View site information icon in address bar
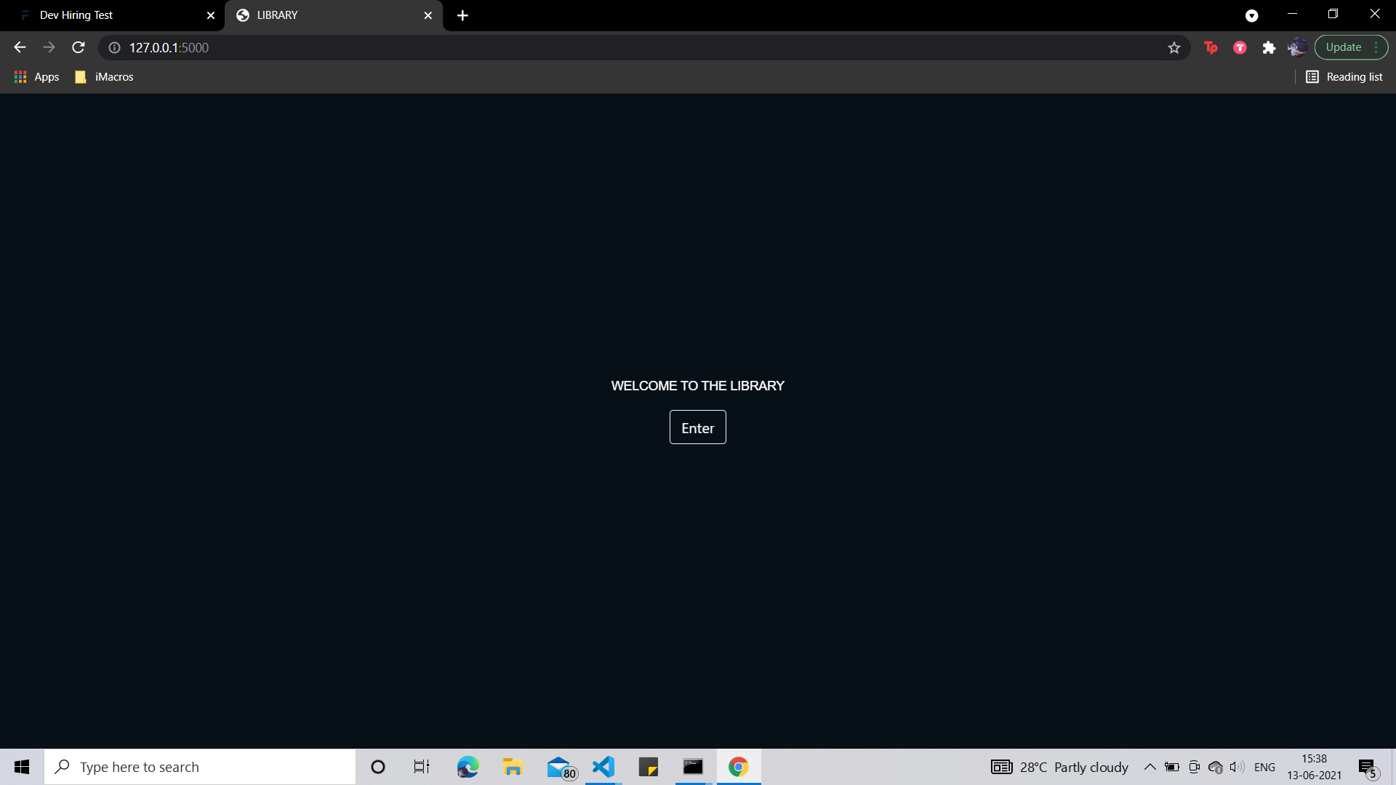 click(x=114, y=48)
